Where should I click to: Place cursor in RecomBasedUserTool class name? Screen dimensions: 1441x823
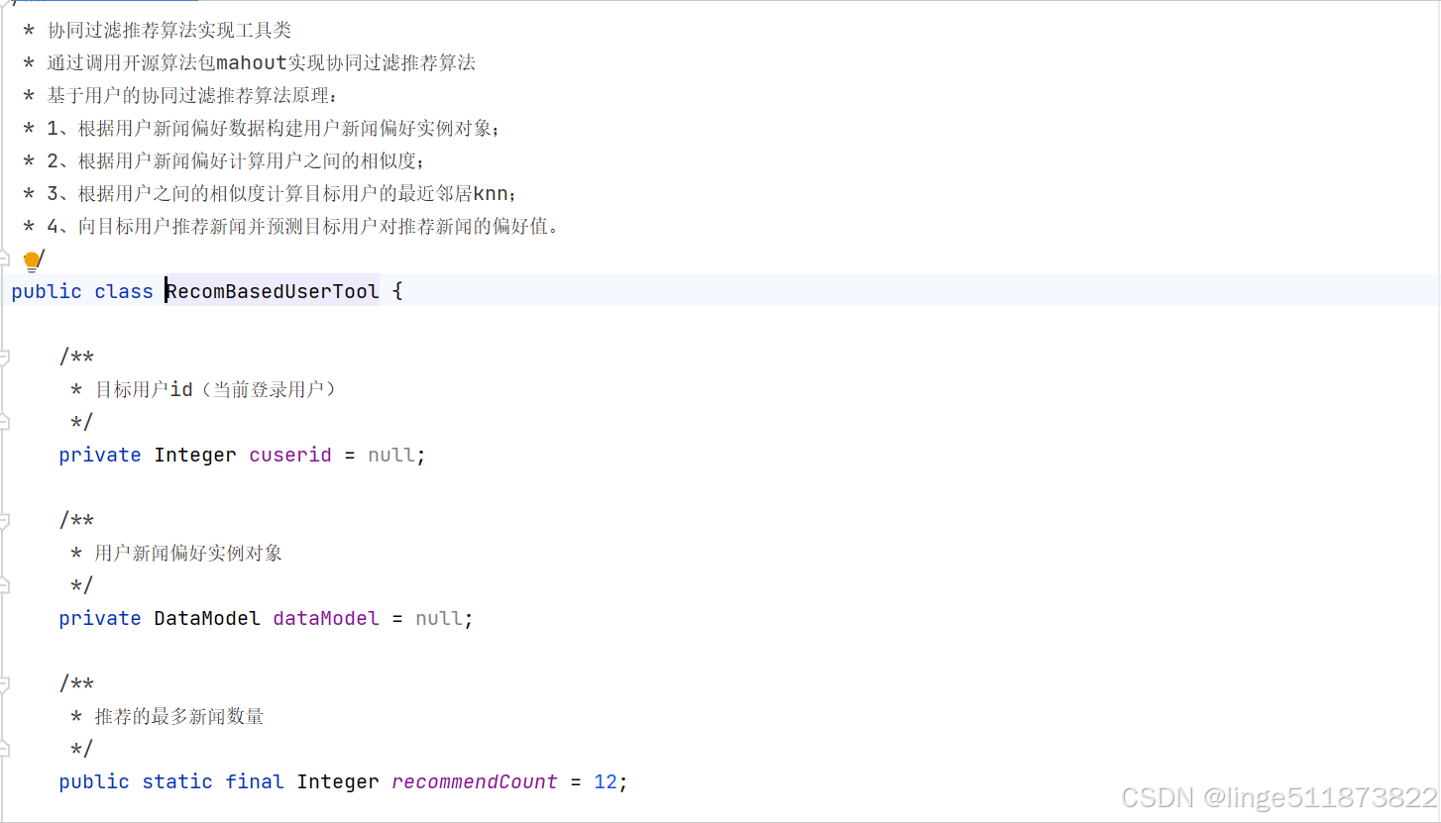(273, 291)
